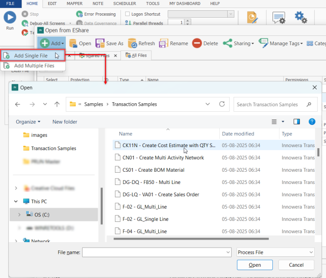Click the New folder button

65,122
